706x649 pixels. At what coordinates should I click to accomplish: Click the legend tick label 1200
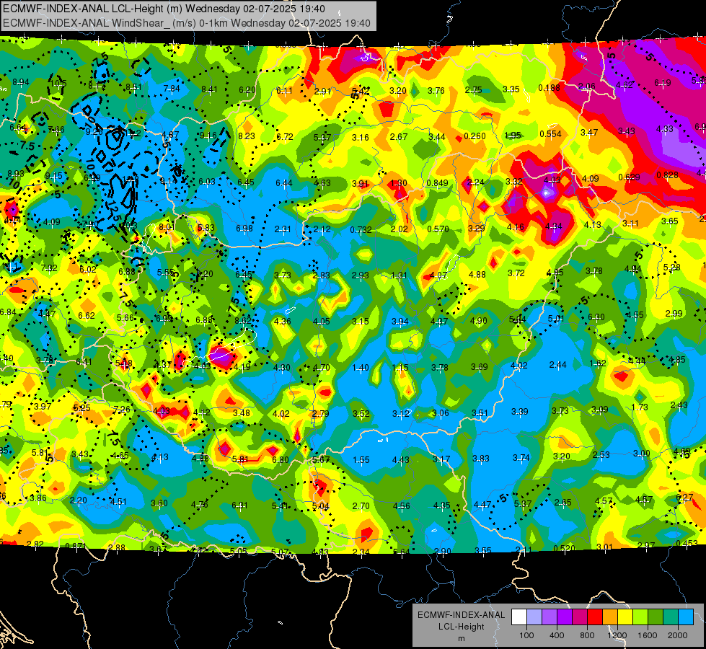[x=617, y=635]
